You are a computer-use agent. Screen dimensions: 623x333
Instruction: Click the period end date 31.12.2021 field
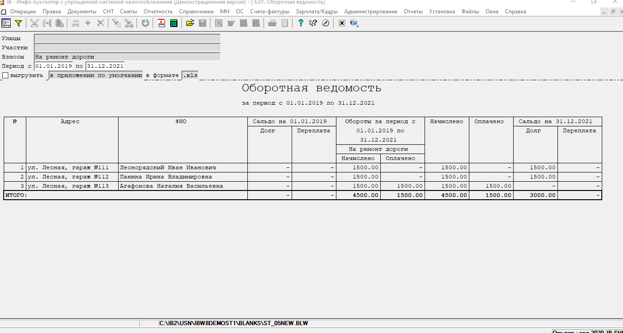coord(105,66)
